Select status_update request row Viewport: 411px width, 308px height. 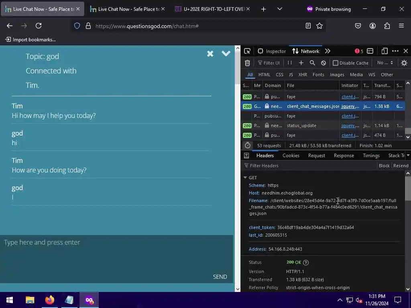(x=323, y=126)
